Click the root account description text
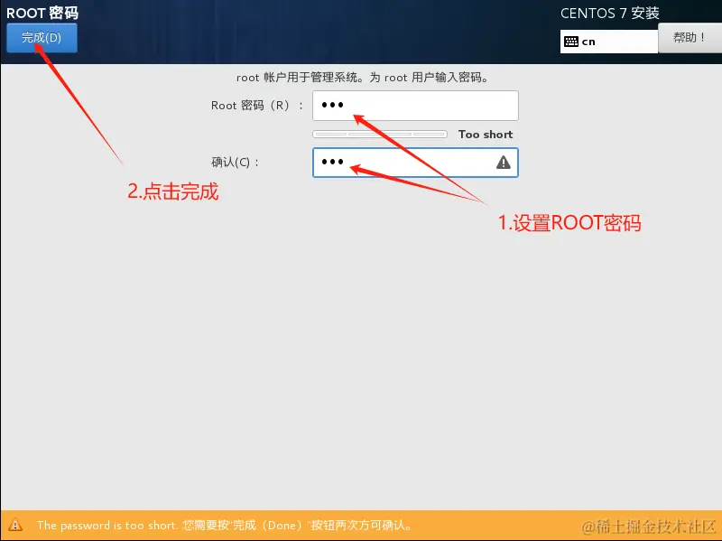Screen dimensions: 722x541 pos(363,78)
